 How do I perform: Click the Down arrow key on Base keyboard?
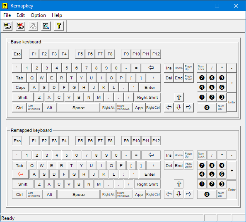[179, 107]
